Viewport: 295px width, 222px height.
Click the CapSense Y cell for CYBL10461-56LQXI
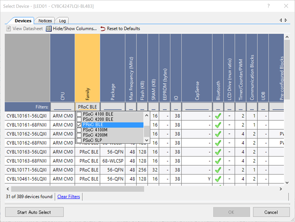click(x=197, y=179)
